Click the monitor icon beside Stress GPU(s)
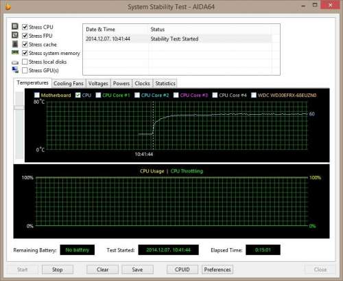This screenshot has height=281, width=343. 15,69
